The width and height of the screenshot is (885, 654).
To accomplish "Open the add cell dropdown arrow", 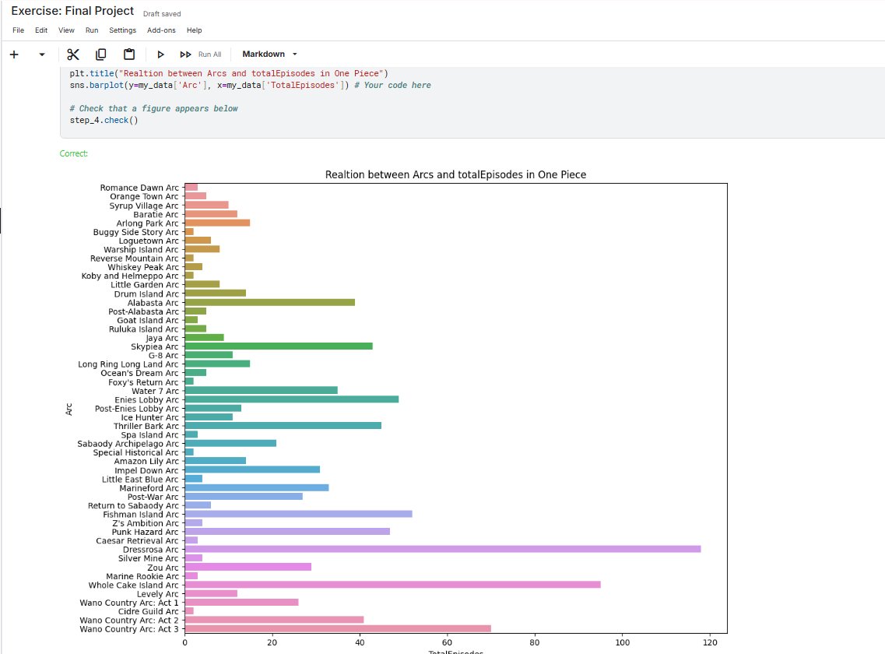I will click(42, 54).
